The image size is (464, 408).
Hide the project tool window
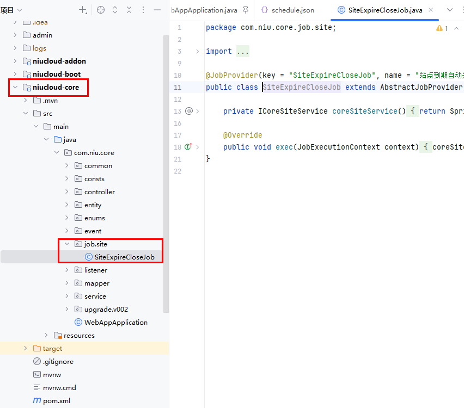[x=157, y=10]
